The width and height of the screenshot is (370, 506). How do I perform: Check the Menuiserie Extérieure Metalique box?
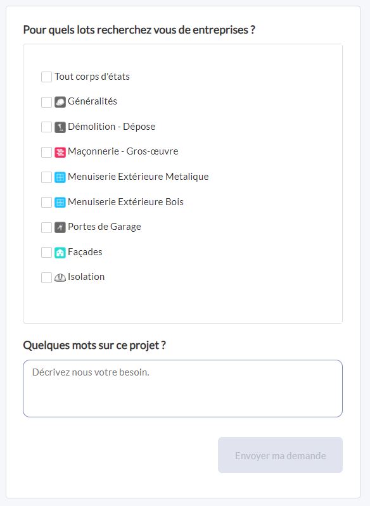(46, 177)
